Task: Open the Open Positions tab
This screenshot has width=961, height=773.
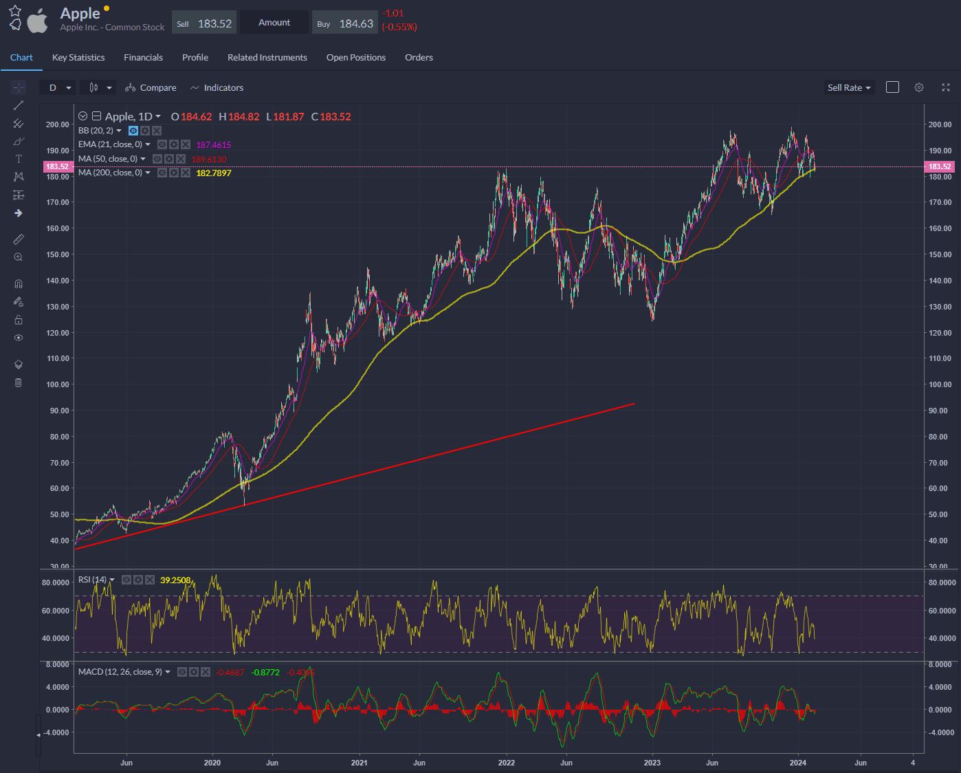Action: 356,57
